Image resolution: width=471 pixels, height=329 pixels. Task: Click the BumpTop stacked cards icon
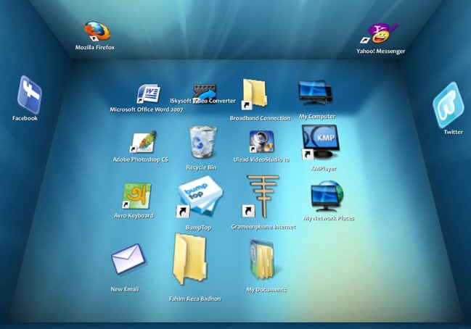click(x=200, y=196)
